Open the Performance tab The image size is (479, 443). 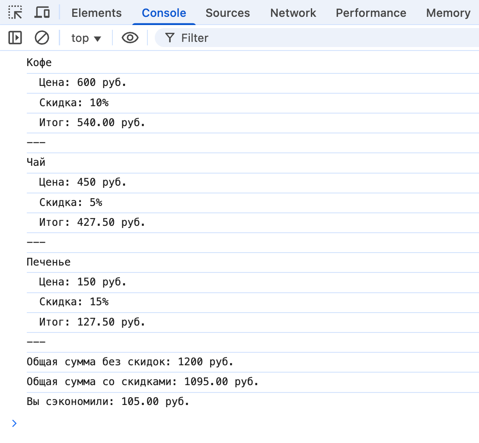click(x=371, y=13)
